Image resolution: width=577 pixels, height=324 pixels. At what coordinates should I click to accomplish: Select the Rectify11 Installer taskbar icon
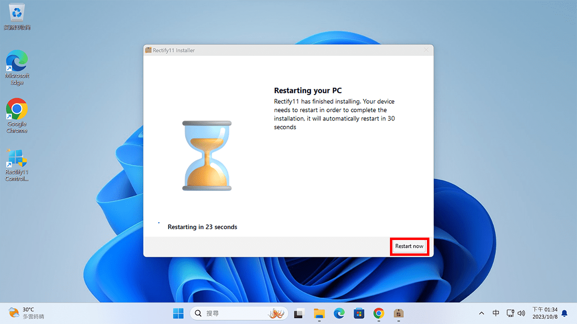click(398, 313)
